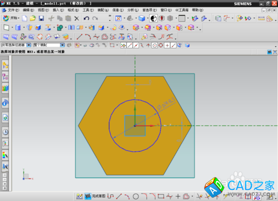The height and width of the screenshot is (201, 278).
Task: Open the folder Open-file icon
Action: [33, 18]
